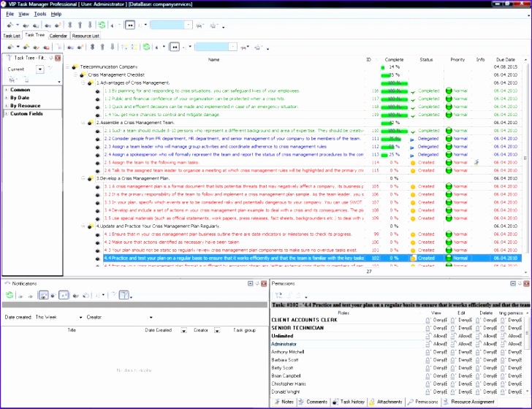This screenshot has height=409, width=532.
Task: Click the Created status icon for task 105
Action: coord(413,186)
